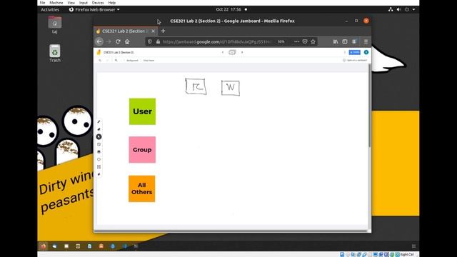Click the Save to Pocket icon

click(305, 41)
